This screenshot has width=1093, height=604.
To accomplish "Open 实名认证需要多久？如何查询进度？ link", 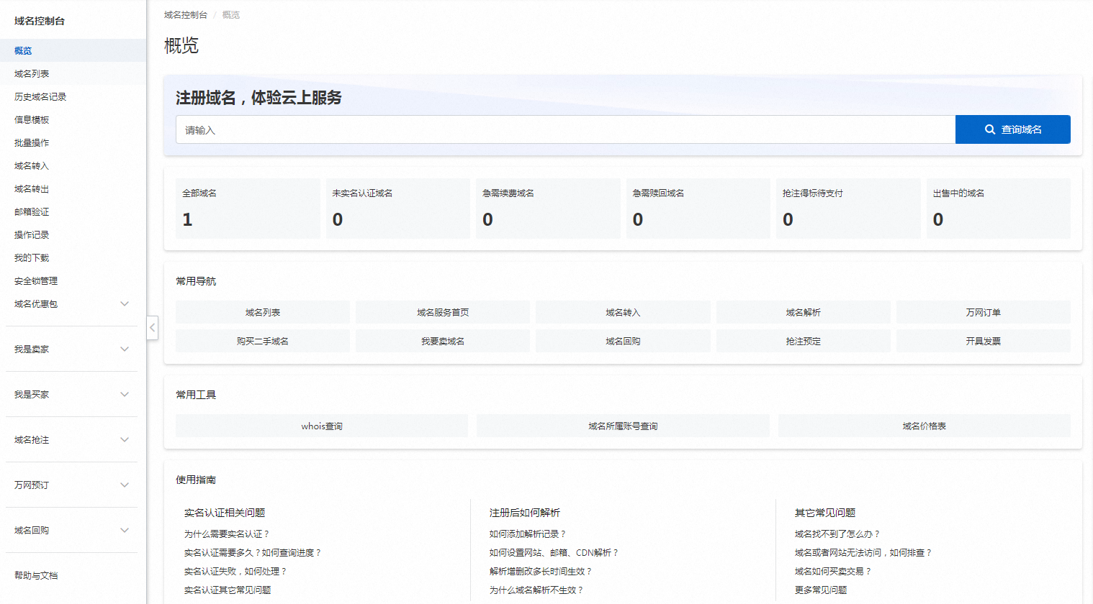I will pyautogui.click(x=253, y=552).
